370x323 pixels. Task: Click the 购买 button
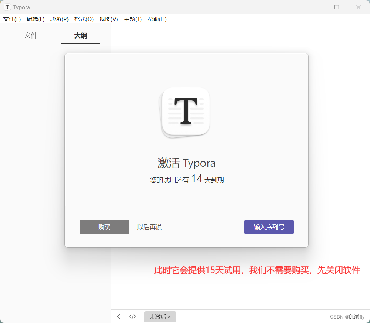pyautogui.click(x=104, y=227)
